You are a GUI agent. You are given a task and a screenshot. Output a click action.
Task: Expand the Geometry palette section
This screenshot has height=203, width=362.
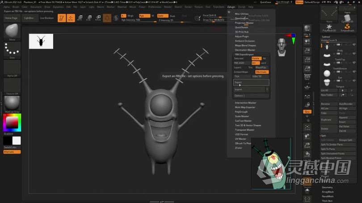tap(327, 187)
